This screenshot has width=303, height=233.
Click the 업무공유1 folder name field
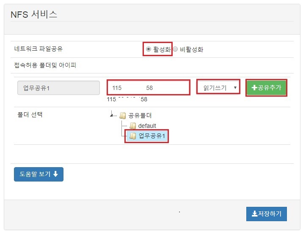[x=58, y=88]
